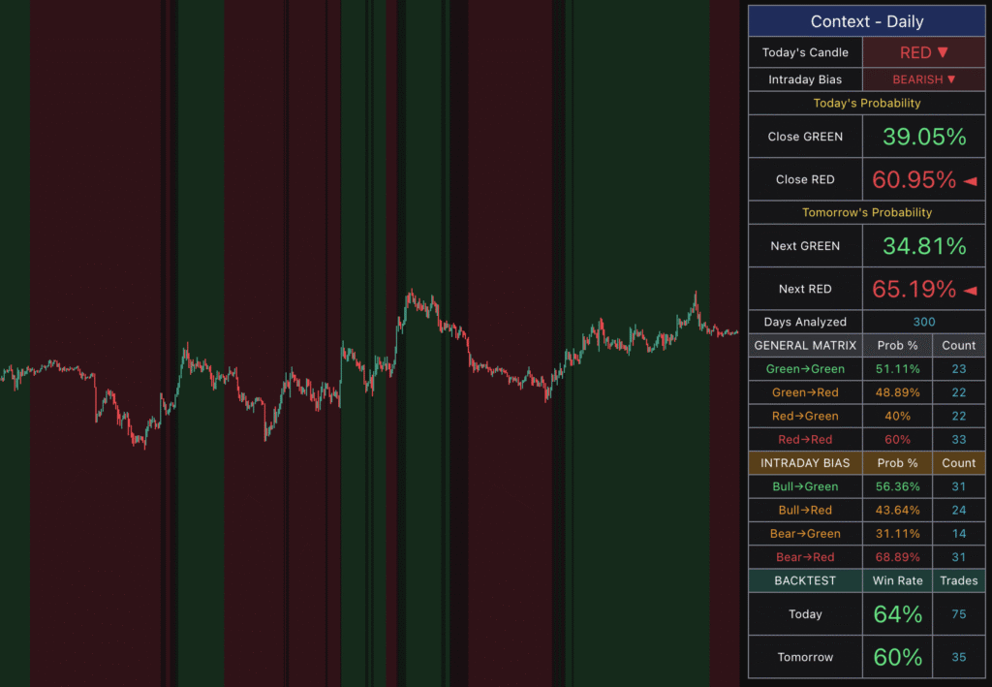Click the down triangle next to RED
The image size is (992, 687).
coord(943,52)
